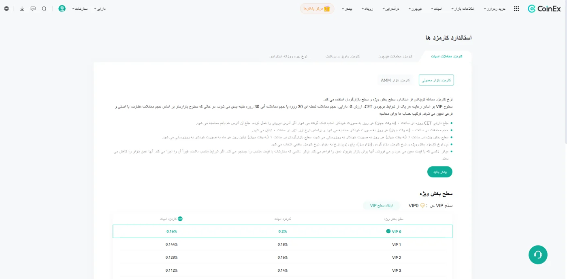Click the 0.18% spot fee cell

pos(283,245)
